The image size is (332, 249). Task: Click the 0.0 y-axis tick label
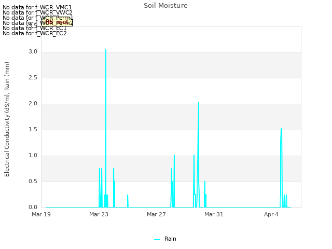[33, 208]
